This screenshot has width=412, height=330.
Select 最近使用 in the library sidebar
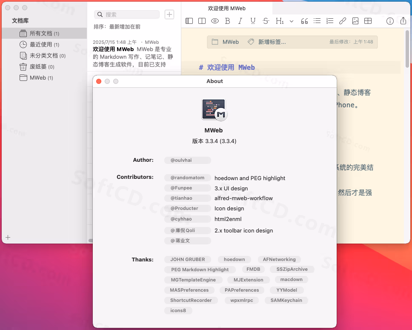point(44,44)
